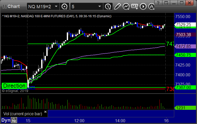197x124 pixels.
Task: Close the chart window with red X
Action: (189, 3)
